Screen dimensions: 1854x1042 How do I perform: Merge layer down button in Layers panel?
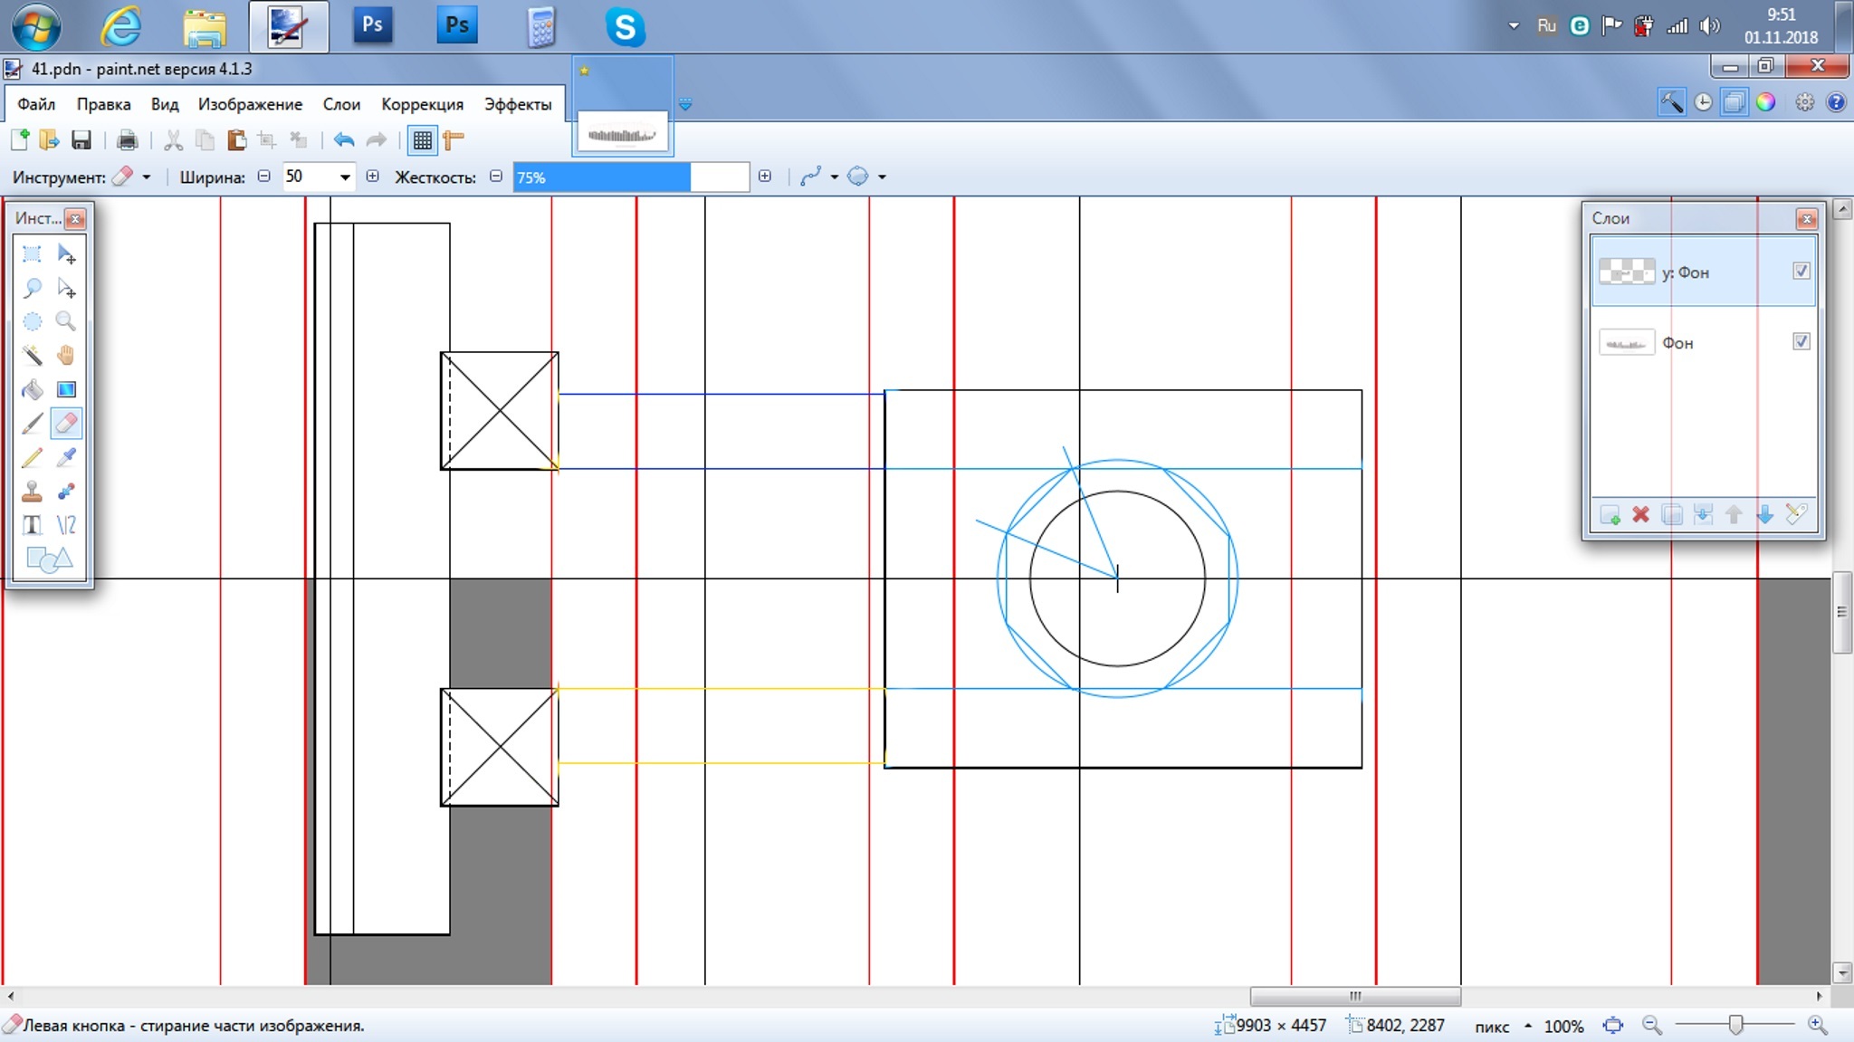(1703, 515)
